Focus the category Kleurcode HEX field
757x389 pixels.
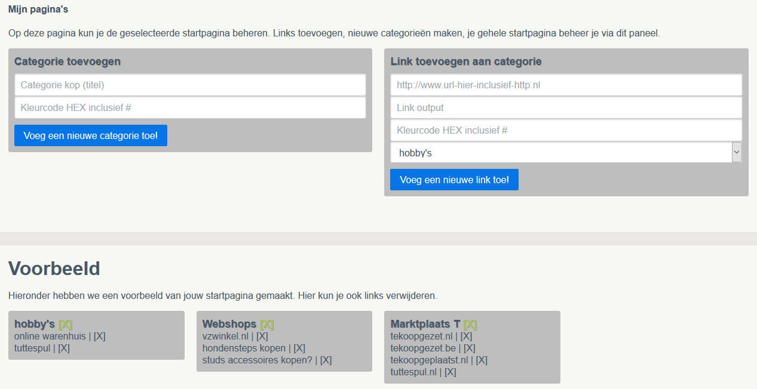pyautogui.click(x=190, y=107)
